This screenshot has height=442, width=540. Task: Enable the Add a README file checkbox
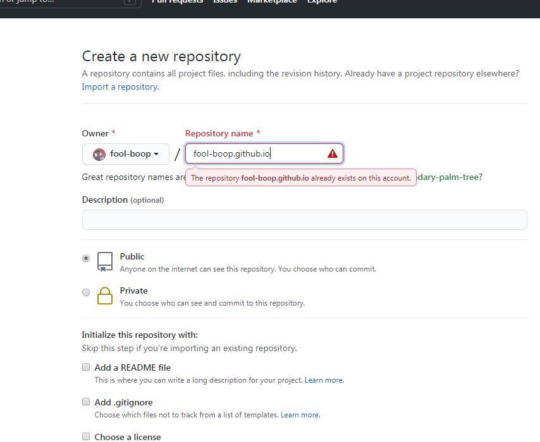click(86, 367)
